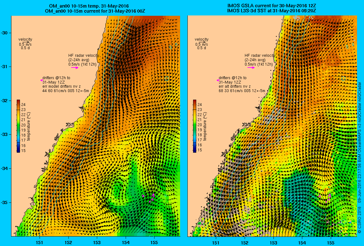Click longitude label '155' under the left map
Viewport: 364px width, 246px height.
coord(154,243)
